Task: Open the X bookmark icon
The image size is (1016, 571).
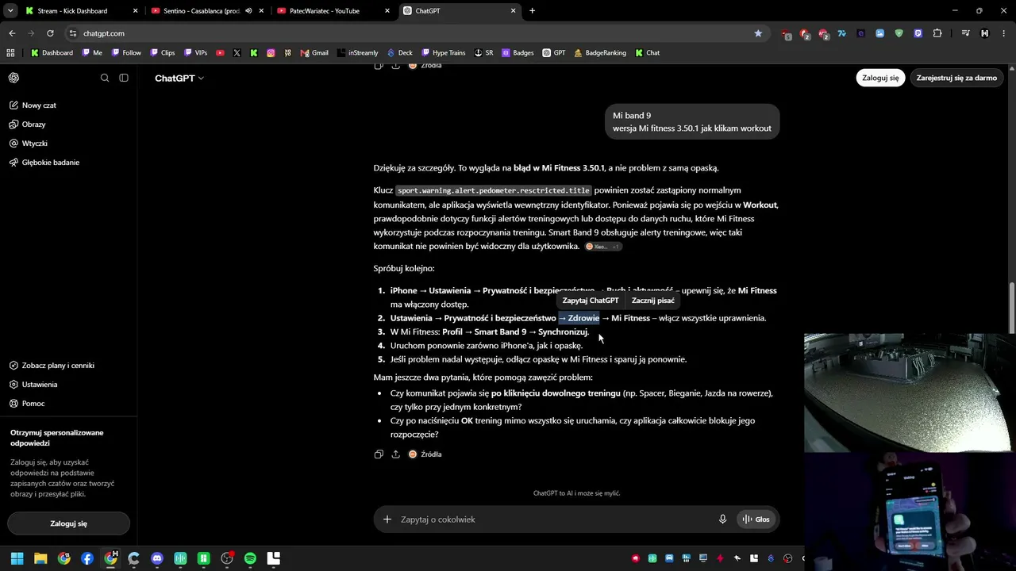Action: (237, 53)
